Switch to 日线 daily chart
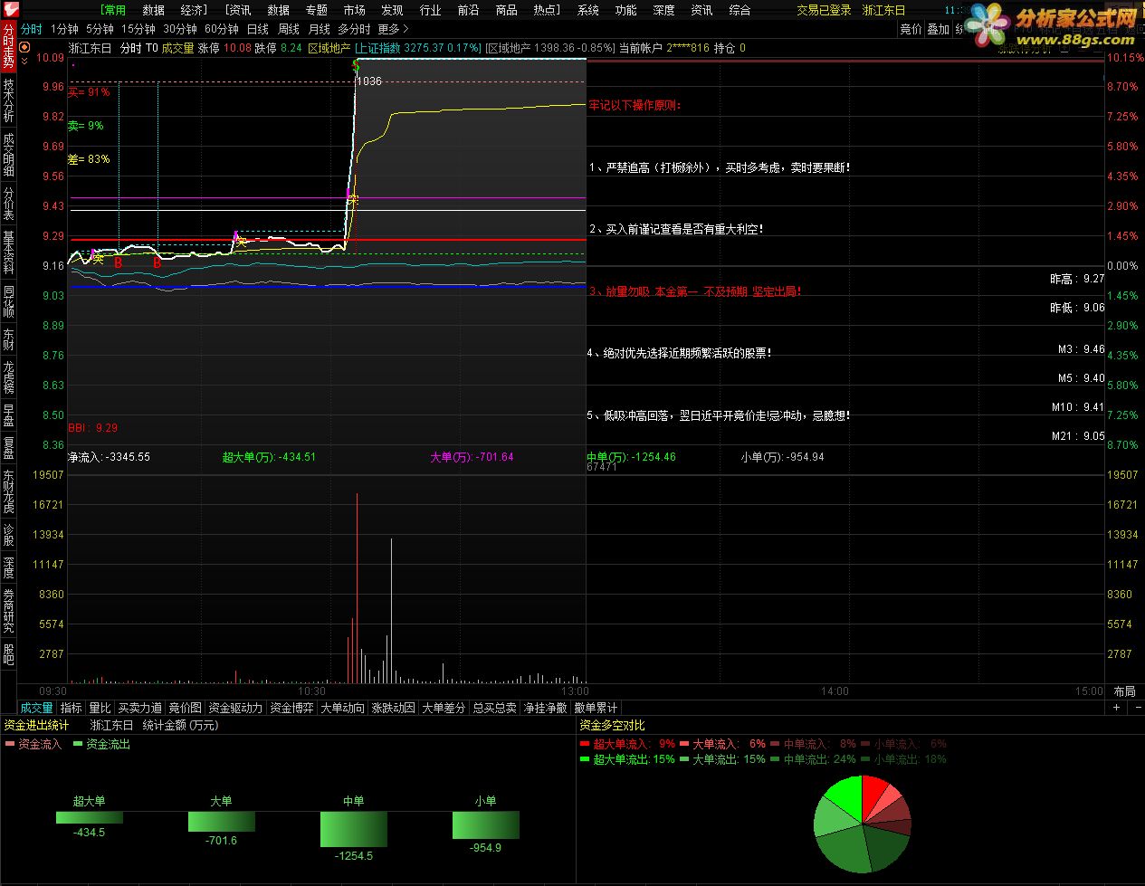 (257, 29)
